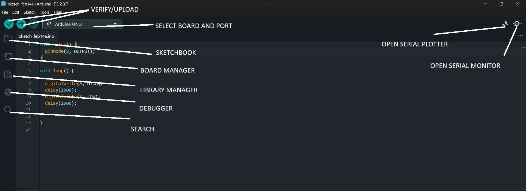The width and height of the screenshot is (526, 191).
Task: Click the Verify checkmark button
Action: point(9,24)
